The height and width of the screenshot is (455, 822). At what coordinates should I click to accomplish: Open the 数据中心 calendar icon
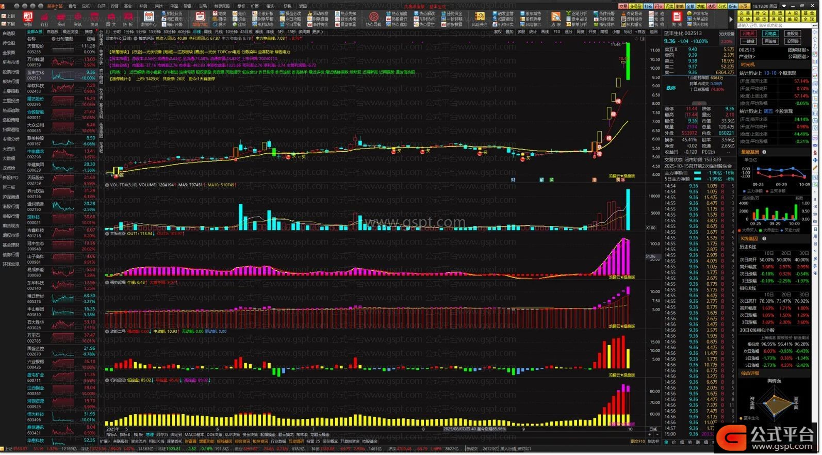149,17
